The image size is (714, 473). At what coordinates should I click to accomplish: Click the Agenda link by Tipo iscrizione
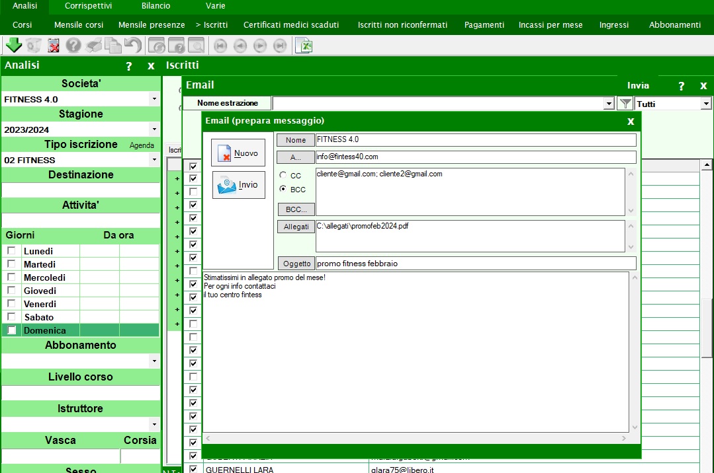click(x=142, y=145)
